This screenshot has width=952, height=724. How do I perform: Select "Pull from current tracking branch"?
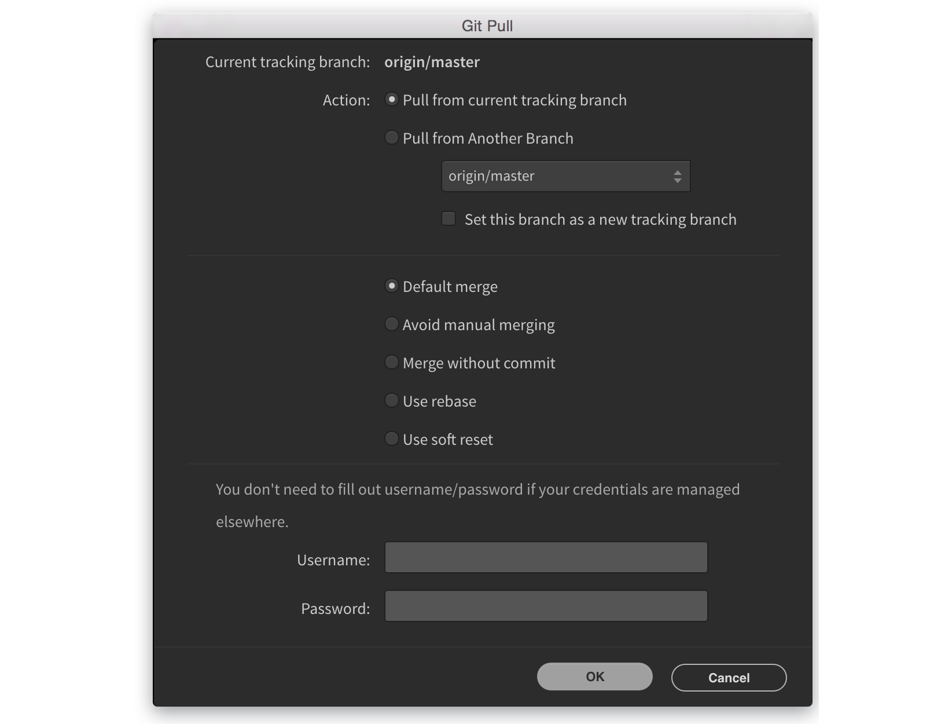tap(392, 100)
